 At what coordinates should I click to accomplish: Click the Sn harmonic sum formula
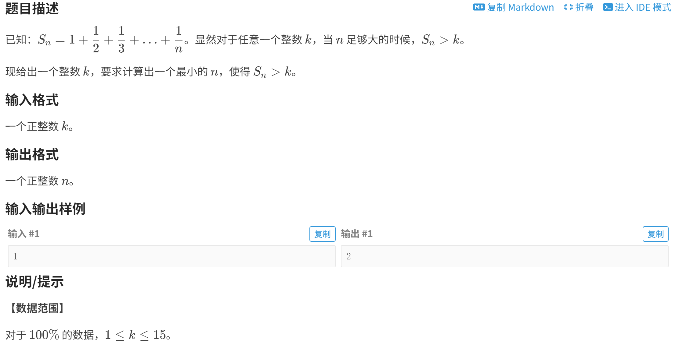point(110,40)
